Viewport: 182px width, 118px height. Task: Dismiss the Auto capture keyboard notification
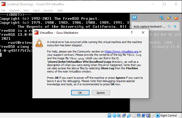[175, 26]
